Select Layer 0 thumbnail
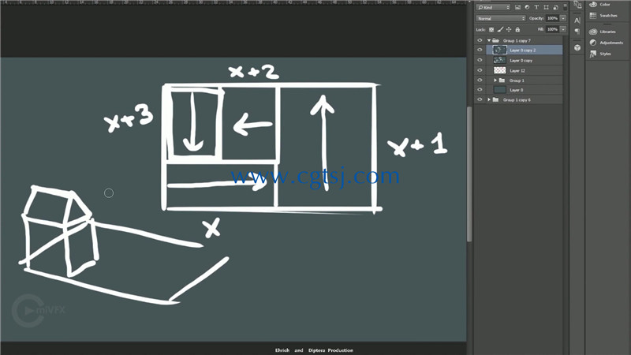 pyautogui.click(x=500, y=90)
